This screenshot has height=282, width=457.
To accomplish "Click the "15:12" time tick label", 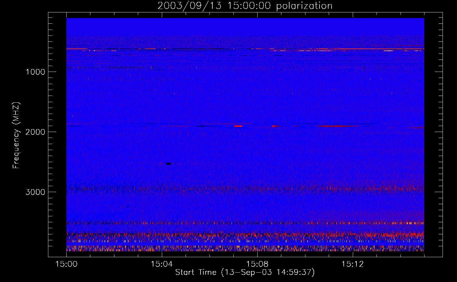I will click(x=353, y=264).
